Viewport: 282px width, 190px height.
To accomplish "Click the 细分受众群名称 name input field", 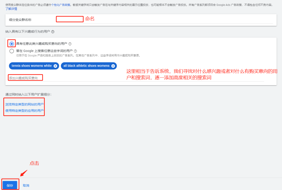I will 69,19.
